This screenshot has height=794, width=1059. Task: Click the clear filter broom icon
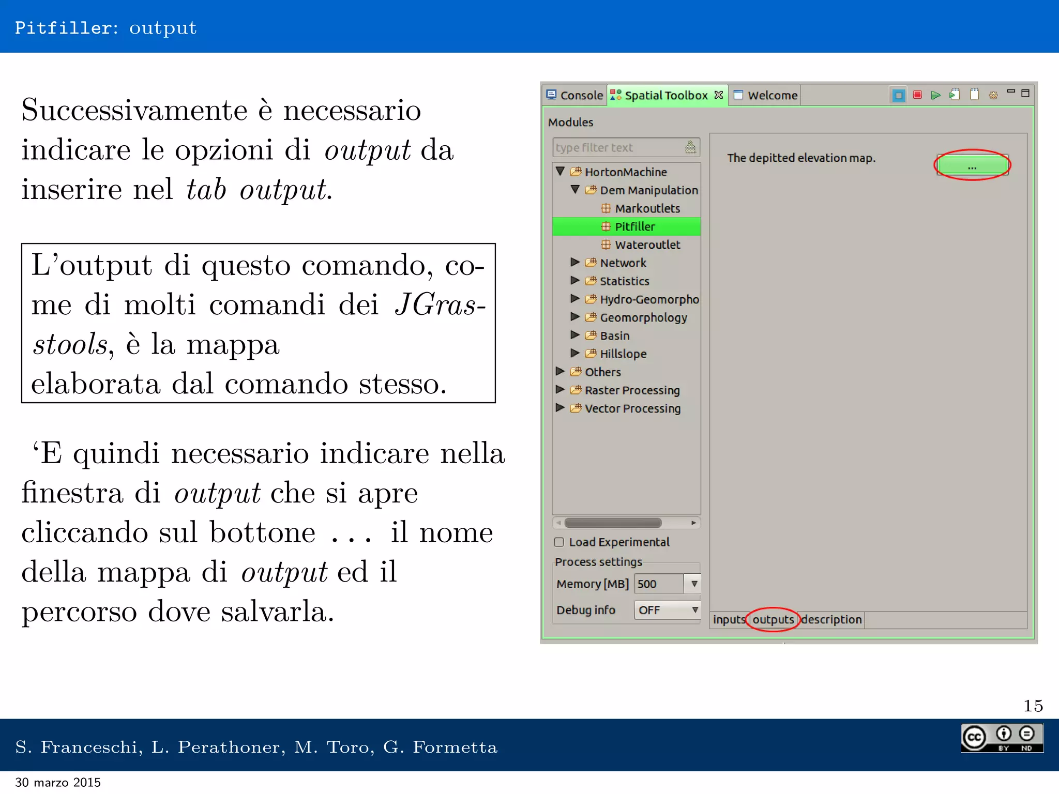[690, 147]
